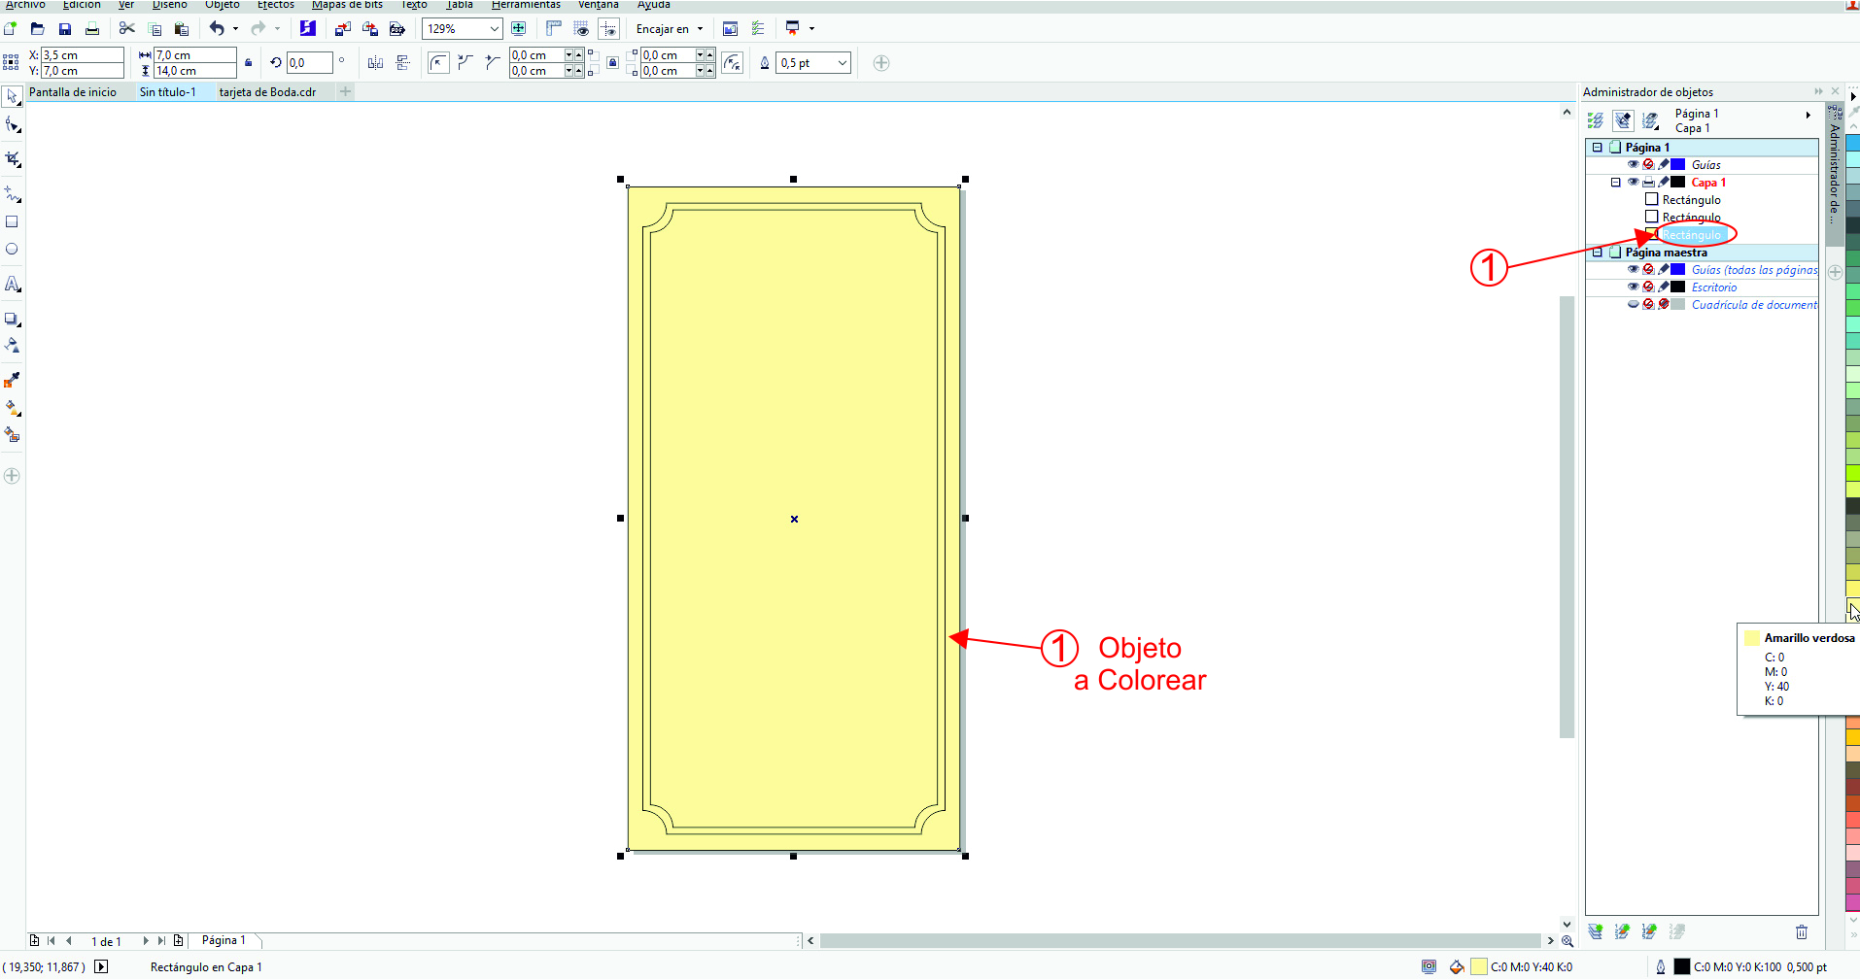Select the Transparency tool
This screenshot has width=1860, height=980.
coord(12,345)
